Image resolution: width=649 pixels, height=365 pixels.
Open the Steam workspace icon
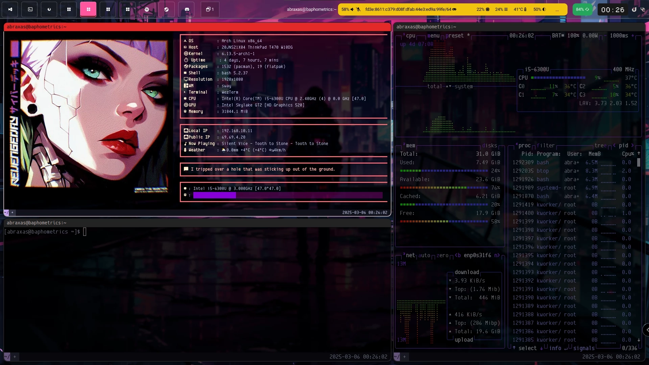[x=167, y=9]
